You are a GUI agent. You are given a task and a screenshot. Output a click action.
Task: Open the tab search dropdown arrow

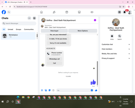click(2, 2)
